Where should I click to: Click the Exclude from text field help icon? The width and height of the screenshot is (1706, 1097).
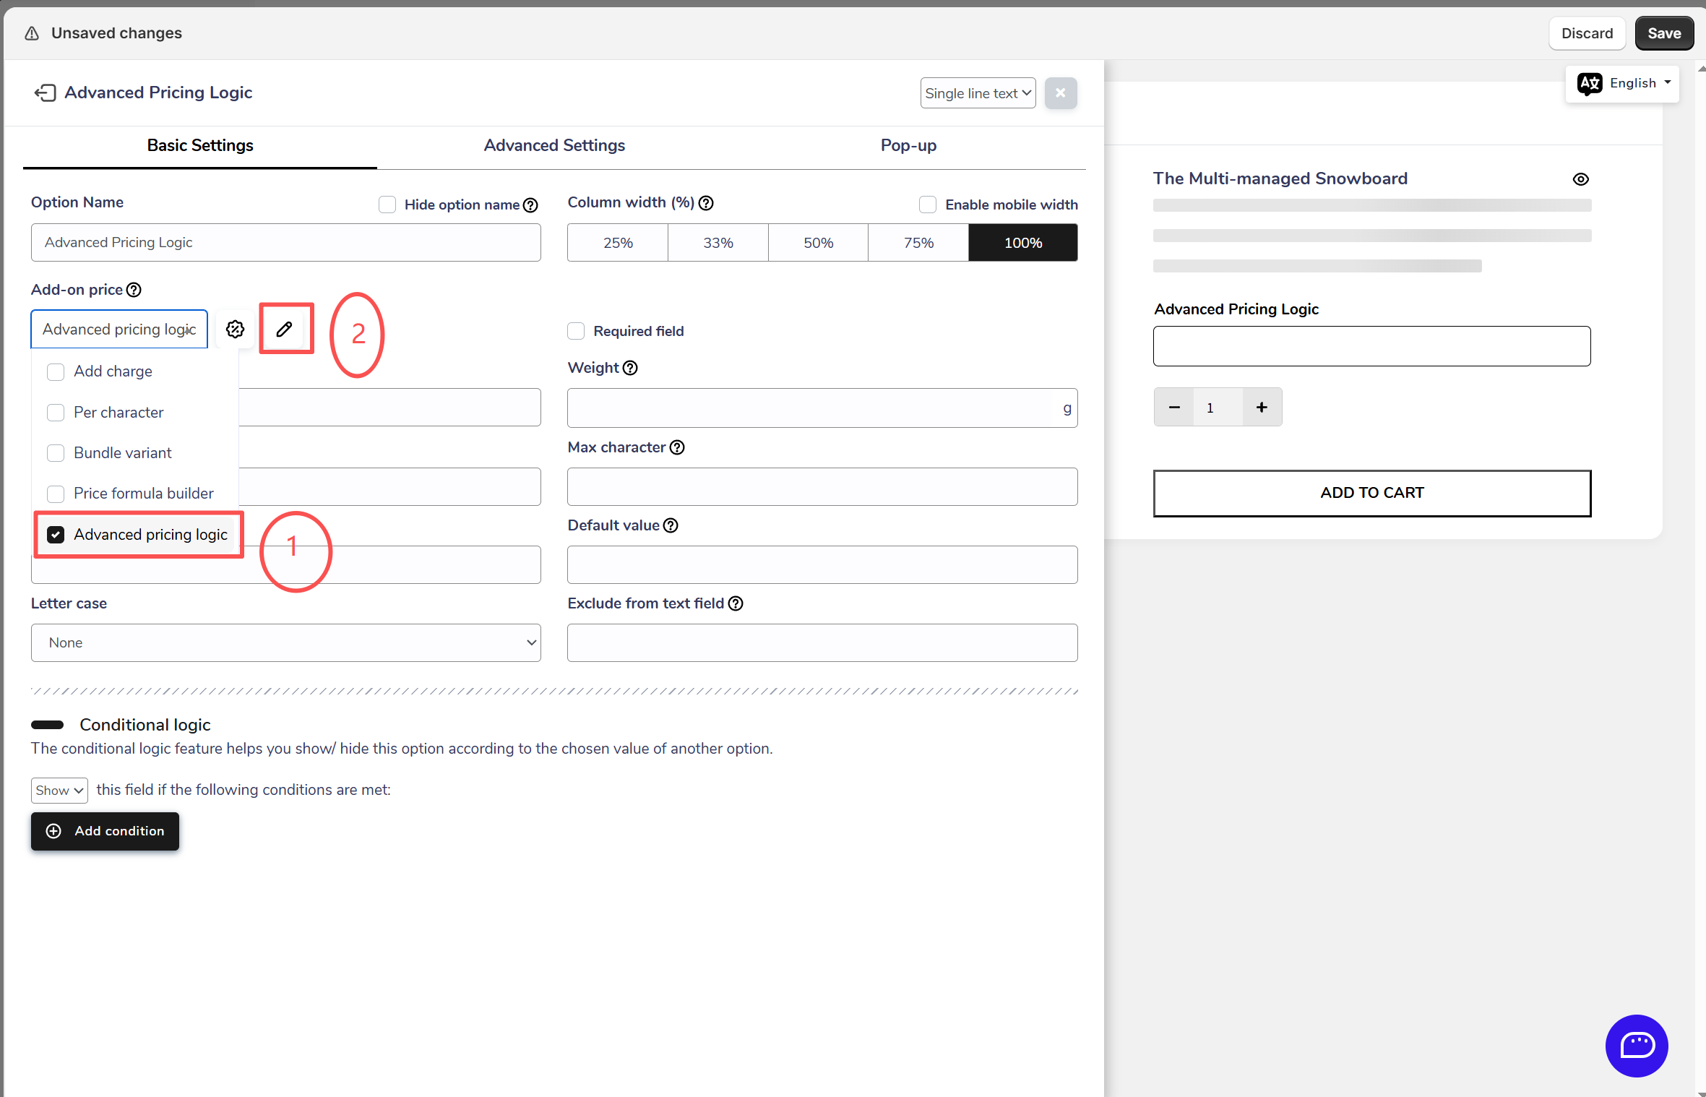click(736, 603)
